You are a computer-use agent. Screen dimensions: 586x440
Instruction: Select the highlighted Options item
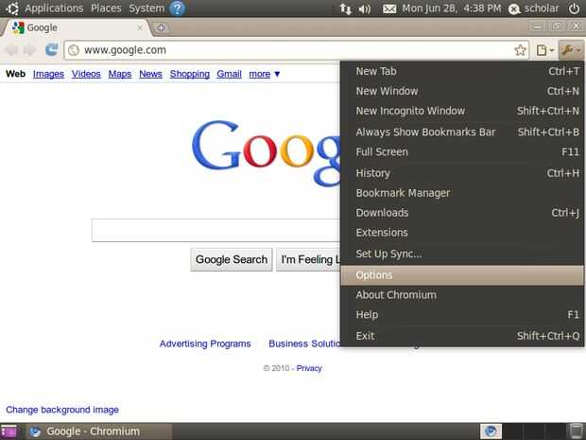coord(462,275)
